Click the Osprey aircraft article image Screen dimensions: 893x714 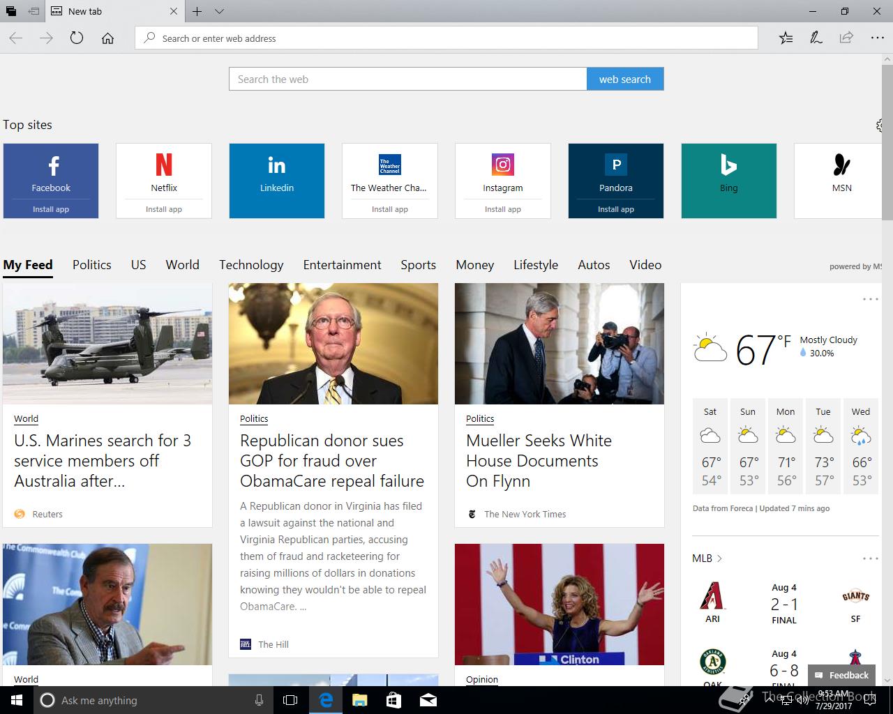(107, 344)
